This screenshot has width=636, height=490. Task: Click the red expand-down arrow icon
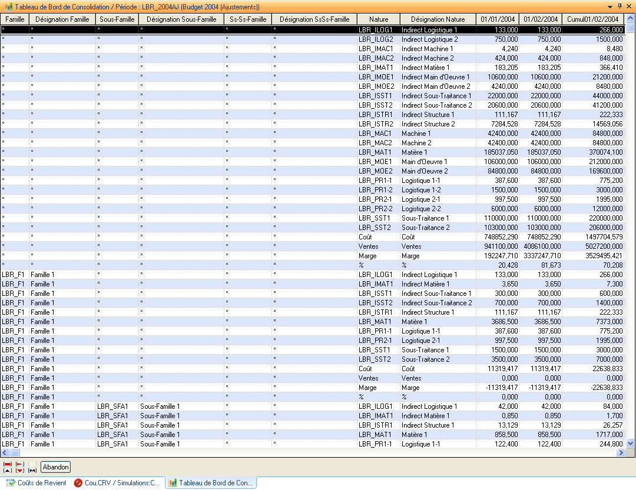tap(20, 467)
